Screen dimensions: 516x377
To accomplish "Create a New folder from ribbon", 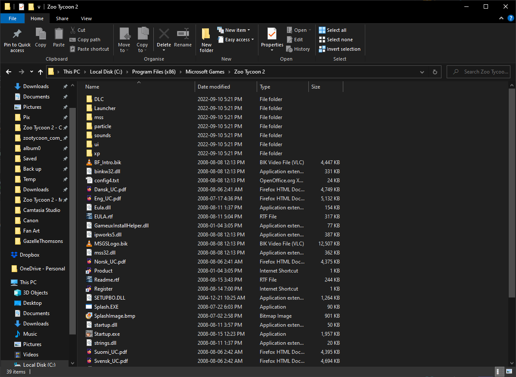I will 206,40.
